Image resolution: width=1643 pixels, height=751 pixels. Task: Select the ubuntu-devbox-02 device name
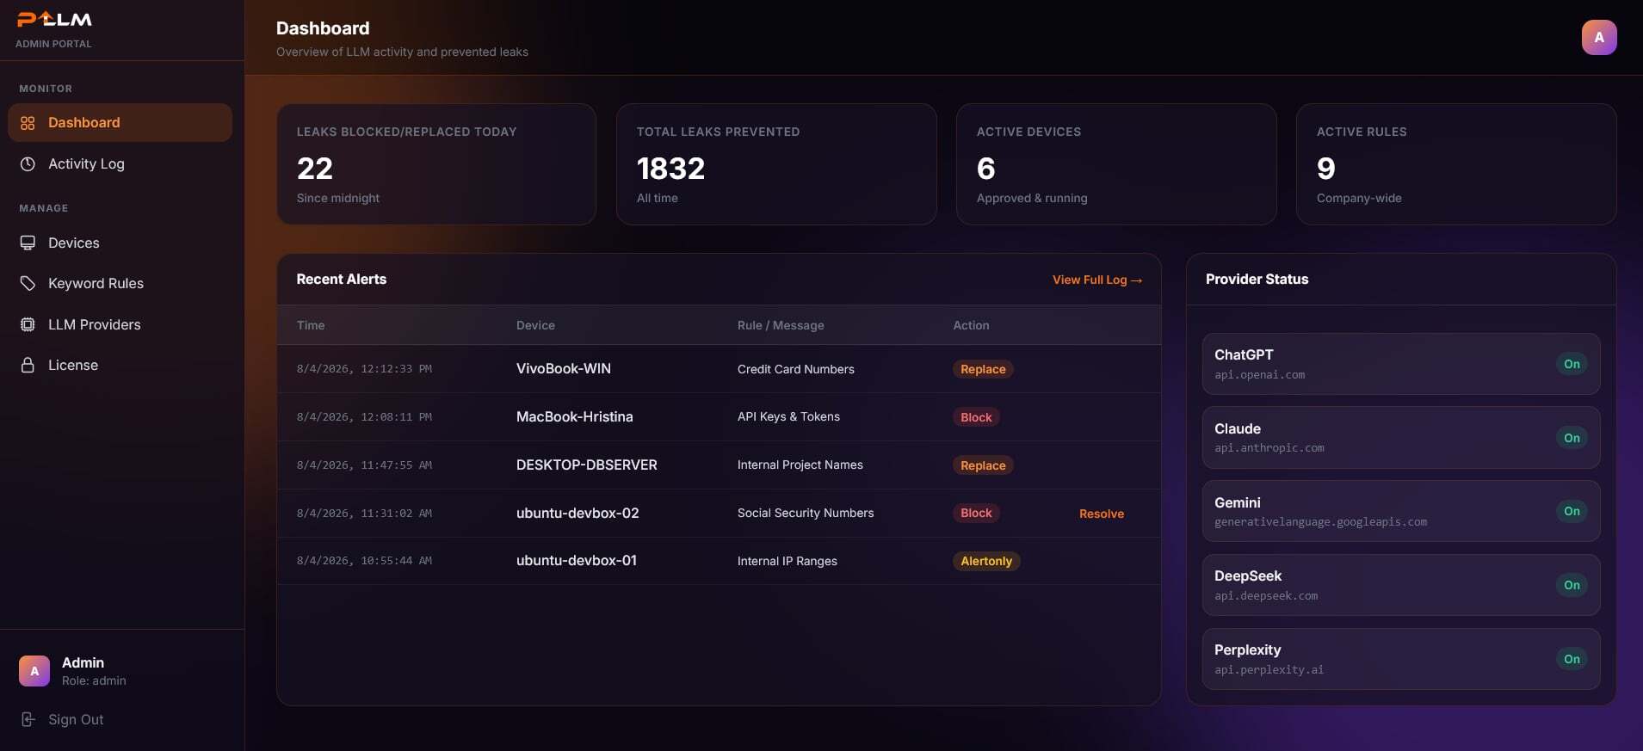(x=578, y=513)
